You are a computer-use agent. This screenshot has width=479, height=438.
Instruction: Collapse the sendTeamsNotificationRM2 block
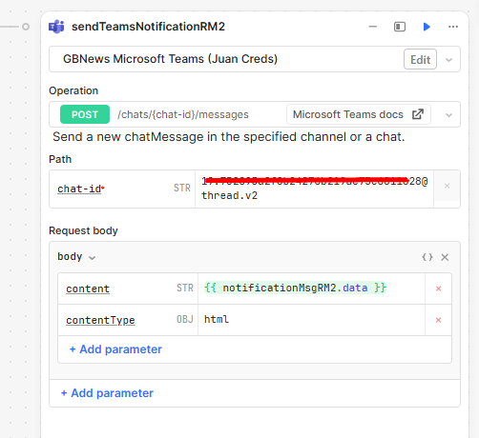click(373, 27)
